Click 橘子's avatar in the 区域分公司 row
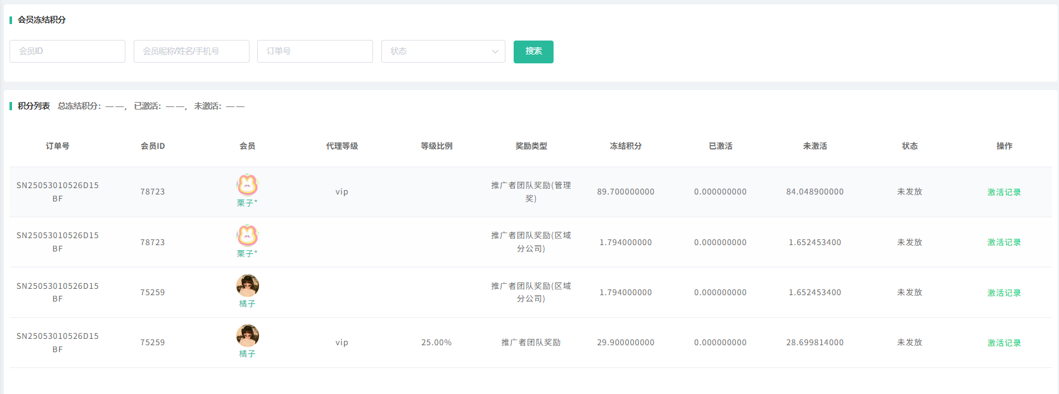 247,286
